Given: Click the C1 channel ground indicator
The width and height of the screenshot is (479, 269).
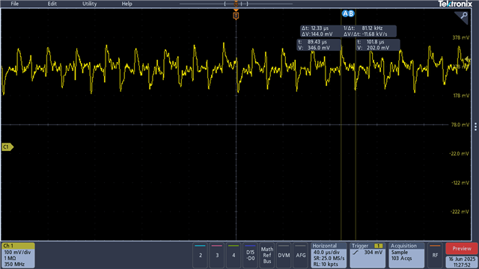Looking at the screenshot, I should click(7, 147).
